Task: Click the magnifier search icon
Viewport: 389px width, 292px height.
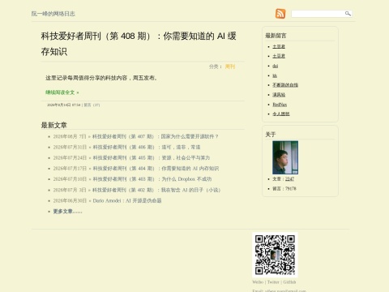Action: tap(348, 14)
